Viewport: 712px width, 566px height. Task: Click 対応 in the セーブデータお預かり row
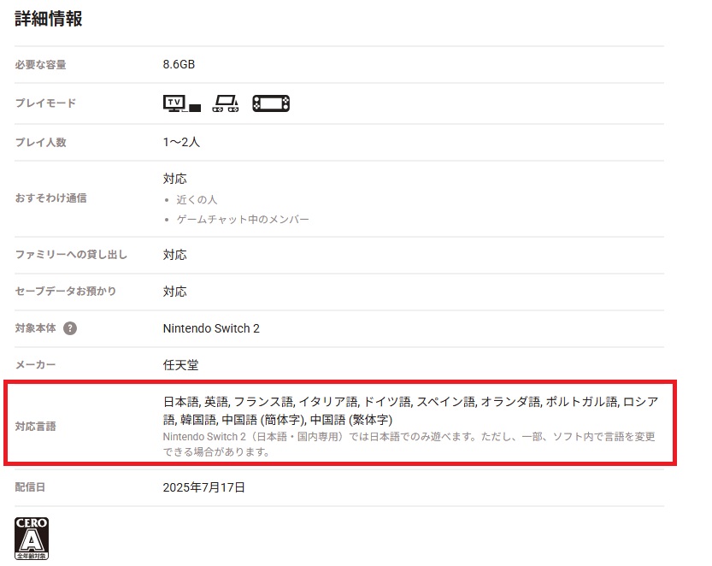point(175,292)
